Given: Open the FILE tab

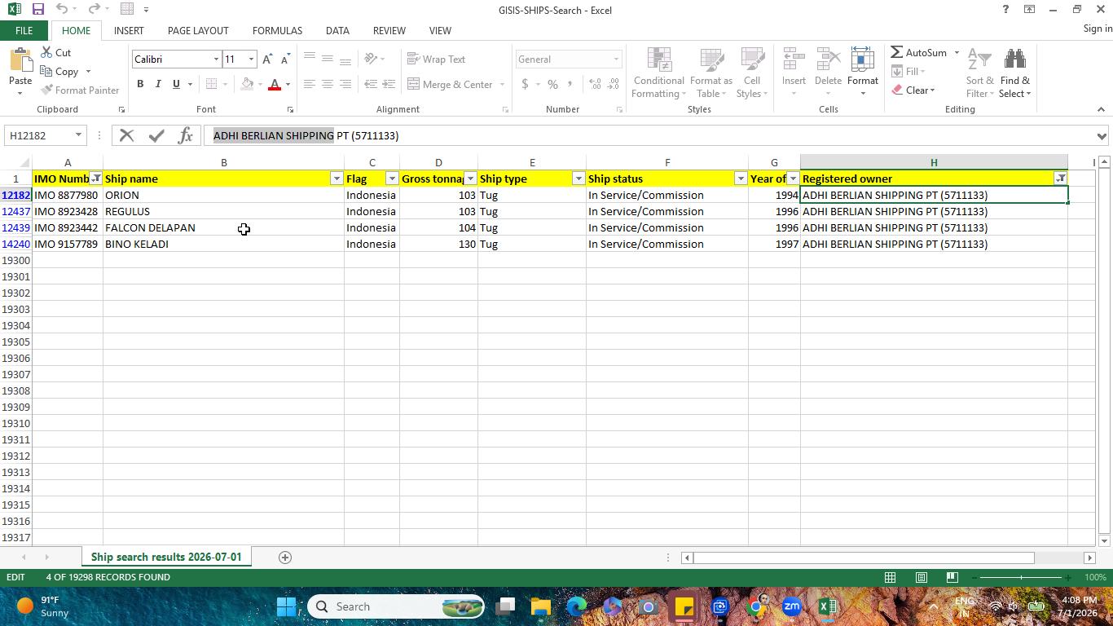Looking at the screenshot, I should [24, 30].
